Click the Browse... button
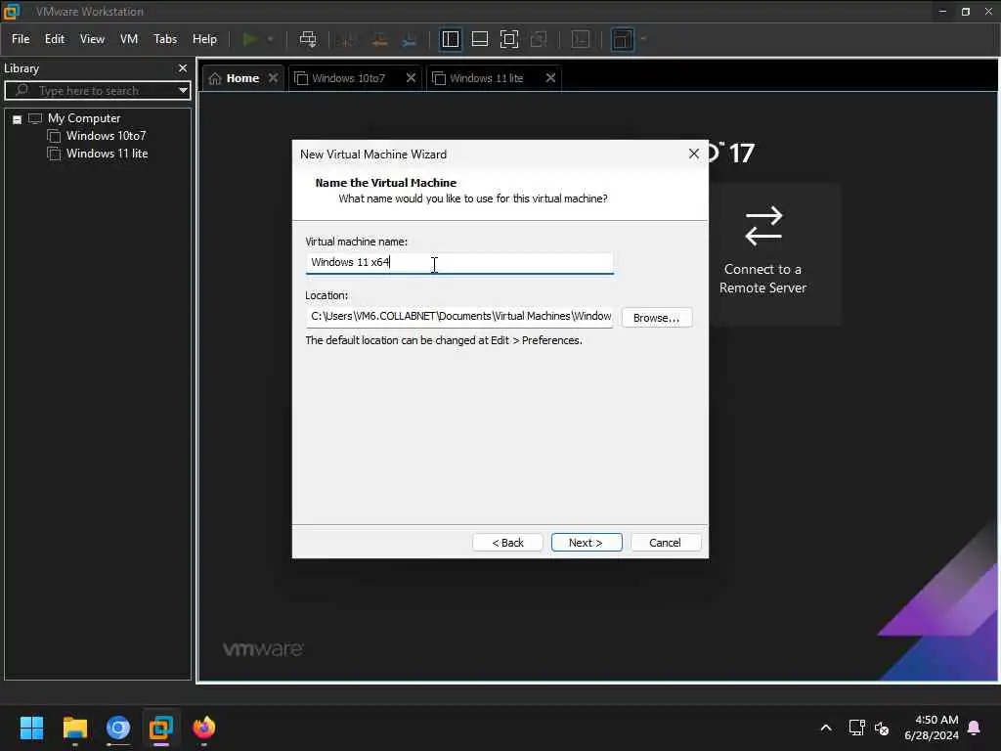This screenshot has width=1001, height=751. (657, 318)
